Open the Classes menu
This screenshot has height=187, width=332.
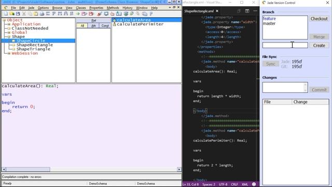81,8
